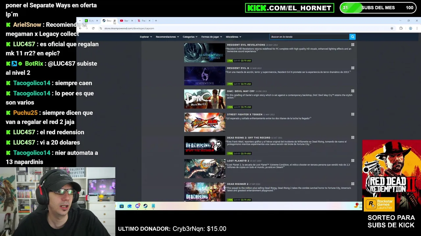Click the Windows platform icon for Lost Planet 2
This screenshot has width=421, height=236.
(353, 161)
